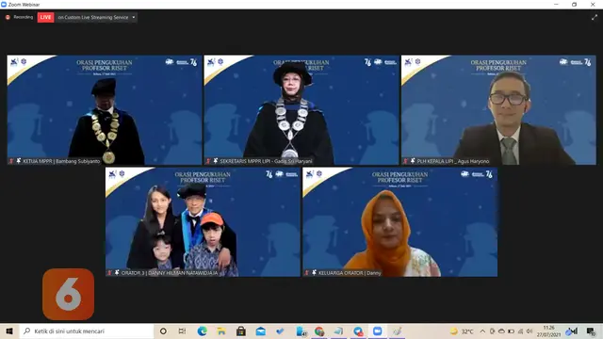Select the Danny Hilman Natawidjaja video tile
Screen dimensions: 603x339
[203, 222]
